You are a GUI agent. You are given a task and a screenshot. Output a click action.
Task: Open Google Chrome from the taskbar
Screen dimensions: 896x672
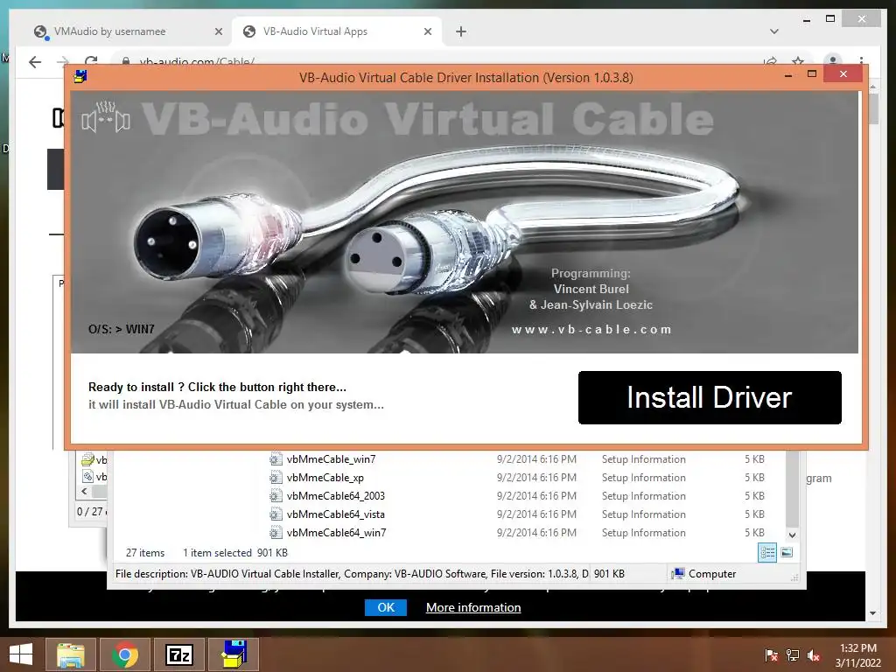click(124, 654)
